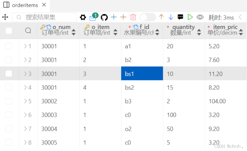
Task: Select the o_num cell 30005
Action: pos(58,142)
